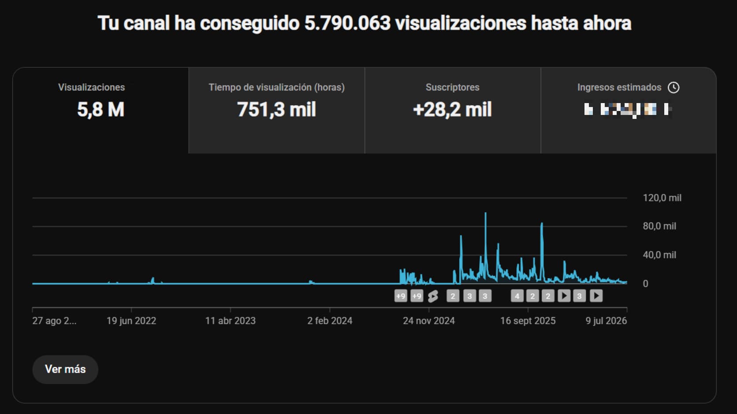Click the +28,2 mil subscribers value
Screen dimensions: 737x414
point(452,110)
